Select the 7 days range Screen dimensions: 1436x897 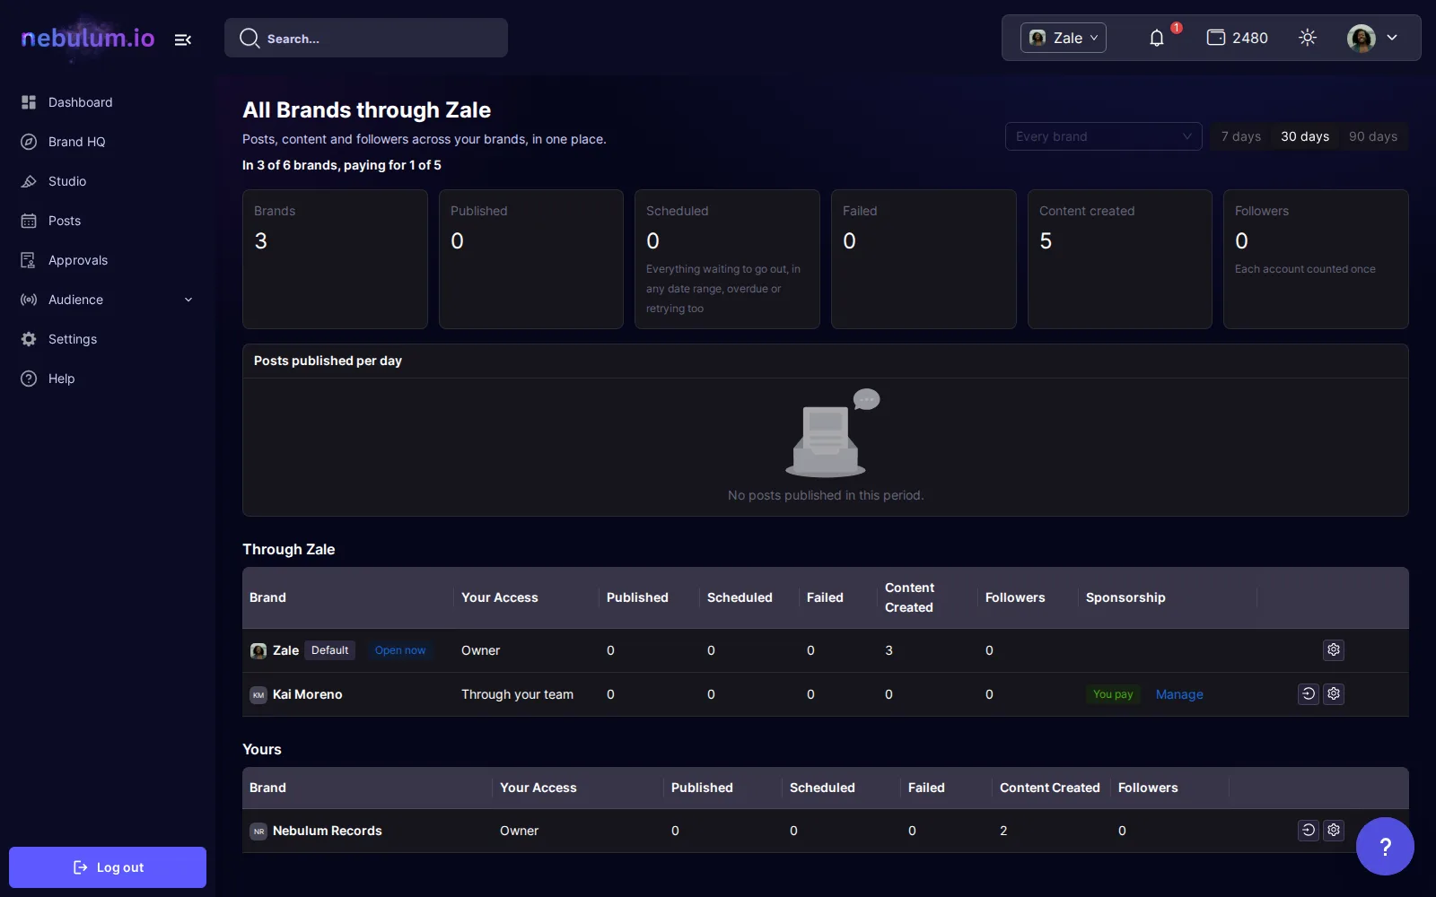[1241, 136]
